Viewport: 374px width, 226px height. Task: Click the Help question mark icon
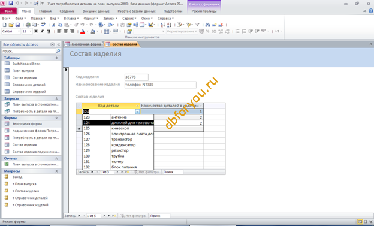[x=371, y=11]
